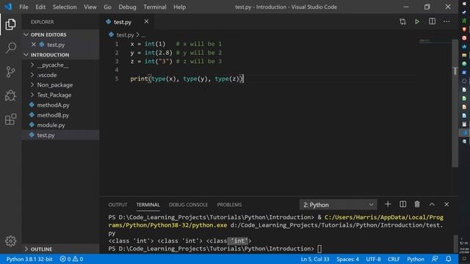Image resolution: width=470 pixels, height=264 pixels.
Task: Click the VS Code logo icon
Action: (x=8, y=7)
